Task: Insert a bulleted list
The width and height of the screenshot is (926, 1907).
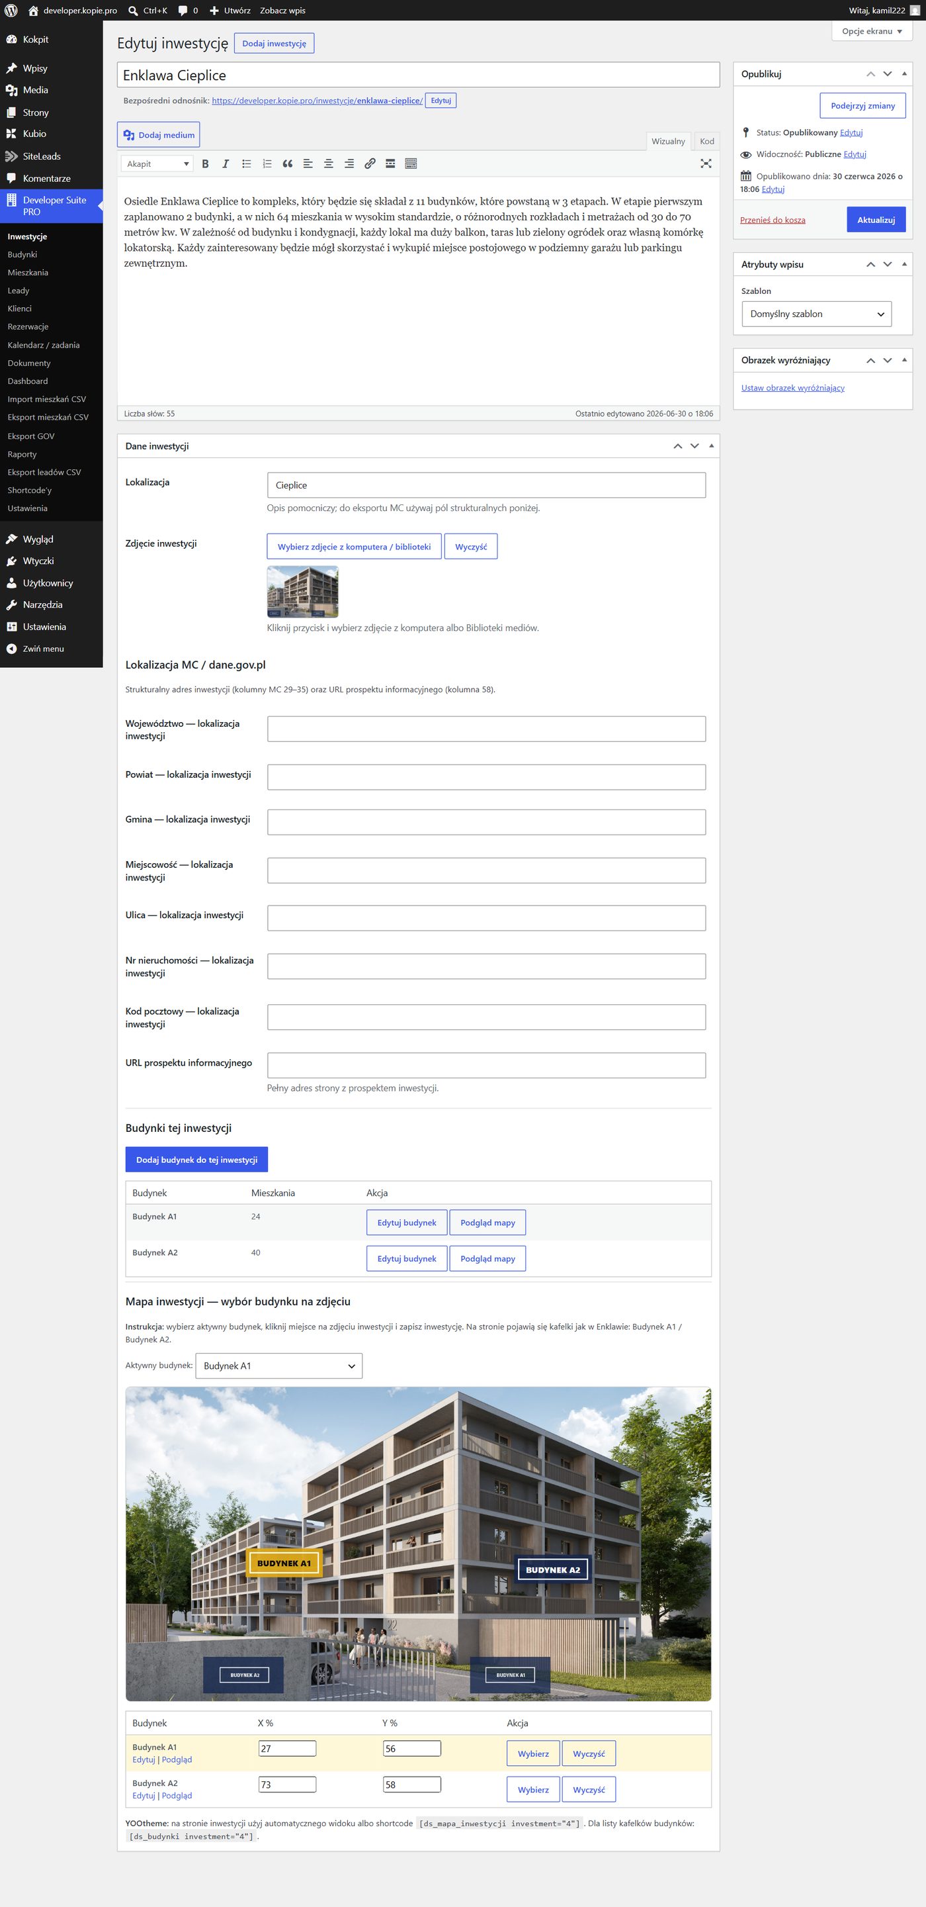Action: [246, 163]
